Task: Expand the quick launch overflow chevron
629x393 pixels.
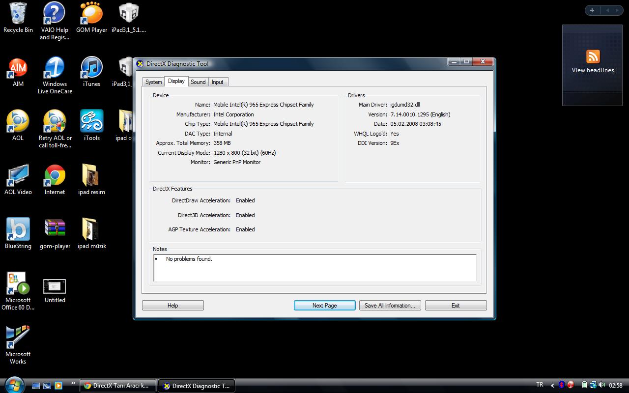Action: click(x=73, y=383)
